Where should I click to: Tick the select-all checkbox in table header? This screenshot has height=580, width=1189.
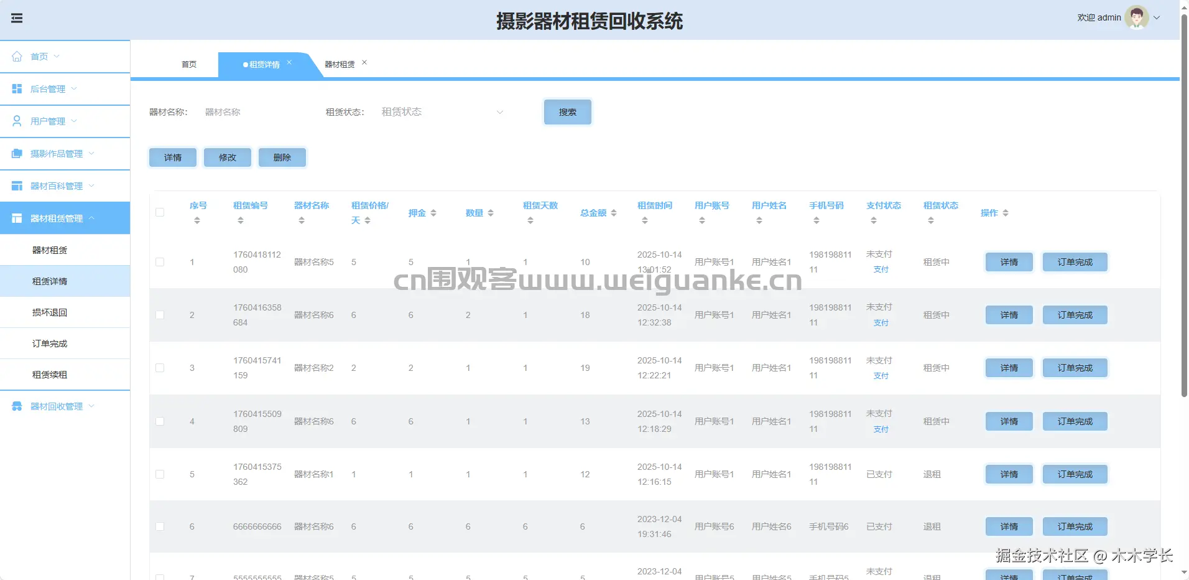tap(160, 212)
